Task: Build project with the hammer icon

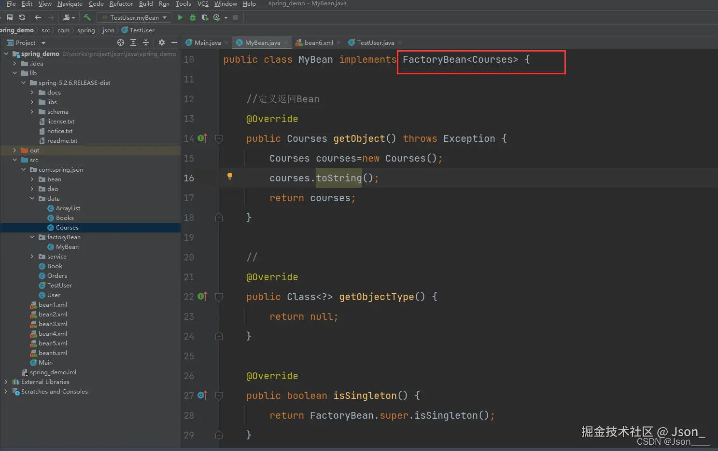Action: pyautogui.click(x=87, y=17)
